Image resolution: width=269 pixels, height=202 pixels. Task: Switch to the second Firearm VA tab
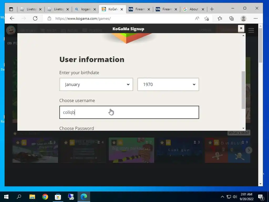tap(166, 9)
